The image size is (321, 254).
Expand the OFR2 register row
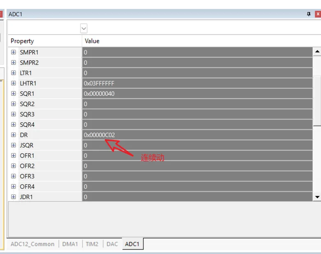pyautogui.click(x=13, y=166)
